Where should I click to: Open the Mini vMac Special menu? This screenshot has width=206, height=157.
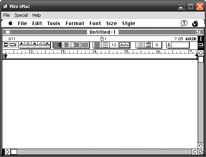pos(21,15)
